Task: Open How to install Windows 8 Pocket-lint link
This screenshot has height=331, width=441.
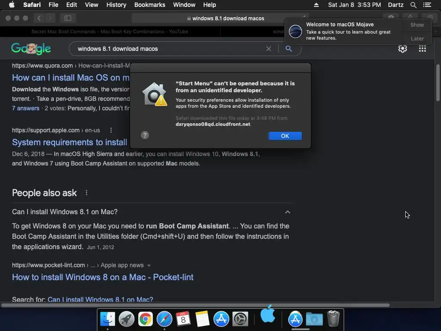Action: (x=102, y=277)
